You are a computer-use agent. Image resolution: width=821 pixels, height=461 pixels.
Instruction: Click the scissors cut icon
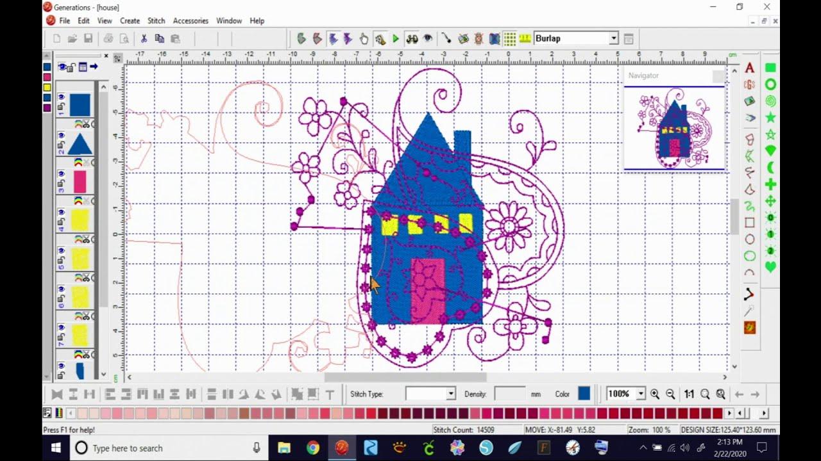(144, 39)
